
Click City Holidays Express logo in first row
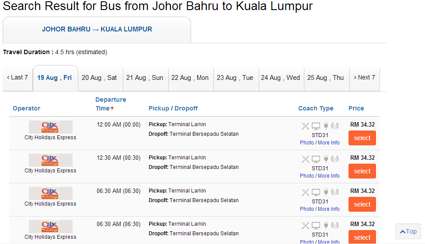pyautogui.click(x=50, y=127)
